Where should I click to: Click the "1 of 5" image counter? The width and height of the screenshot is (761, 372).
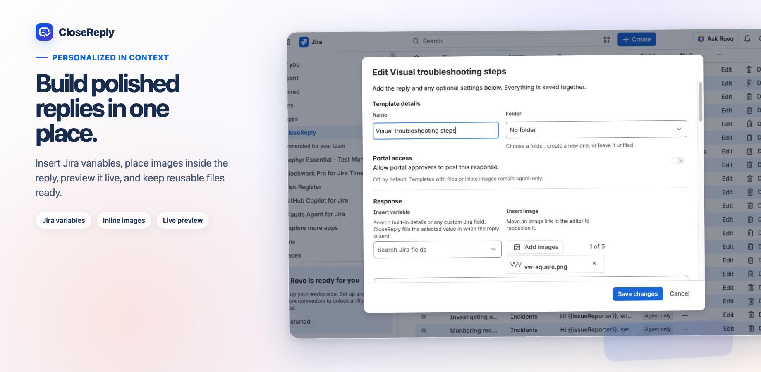coord(597,247)
